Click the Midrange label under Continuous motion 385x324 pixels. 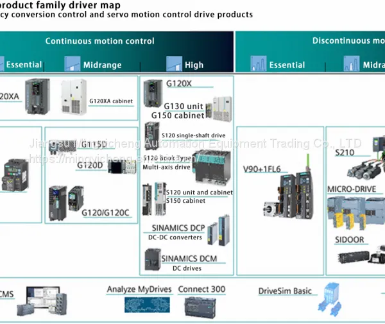click(103, 65)
